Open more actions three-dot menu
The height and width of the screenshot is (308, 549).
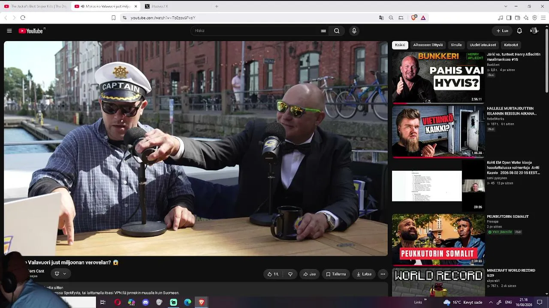[x=383, y=274]
